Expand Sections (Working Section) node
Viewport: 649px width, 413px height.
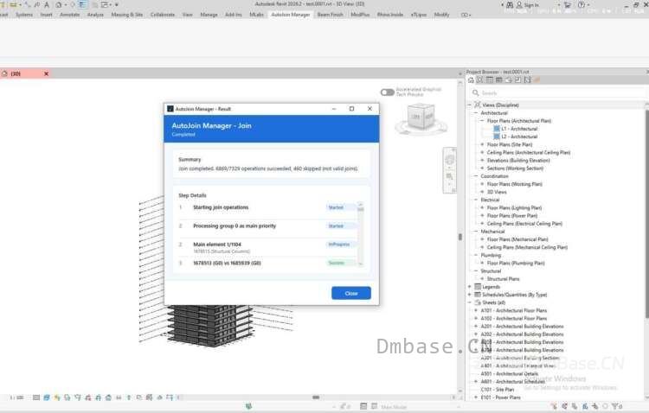coord(482,168)
